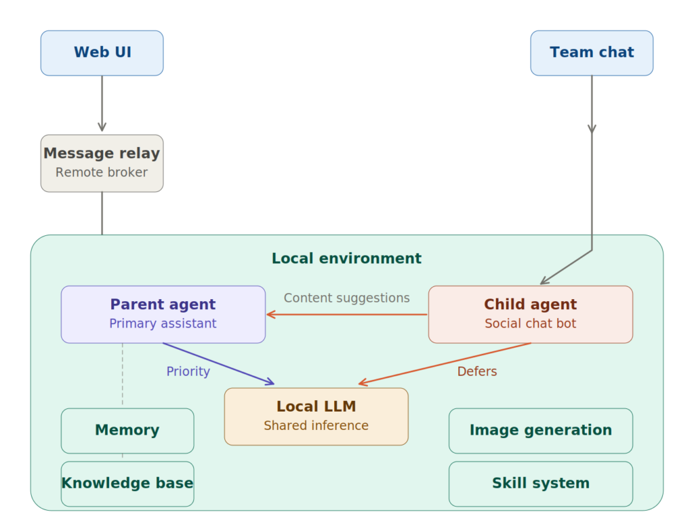This screenshot has height=531, width=694.
Task: Click the Image generation box
Action: tap(540, 431)
